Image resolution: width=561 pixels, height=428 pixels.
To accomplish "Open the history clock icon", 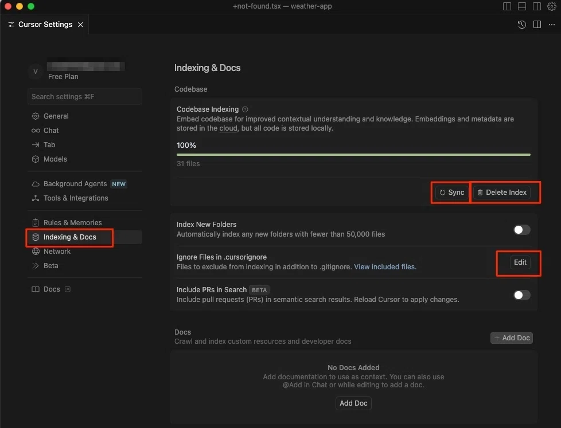I will pos(521,24).
